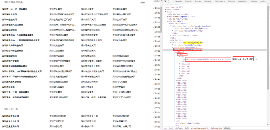Open the 深圳采矿业黄页 link
The width and height of the screenshot is (270, 130).
pos(9,14)
